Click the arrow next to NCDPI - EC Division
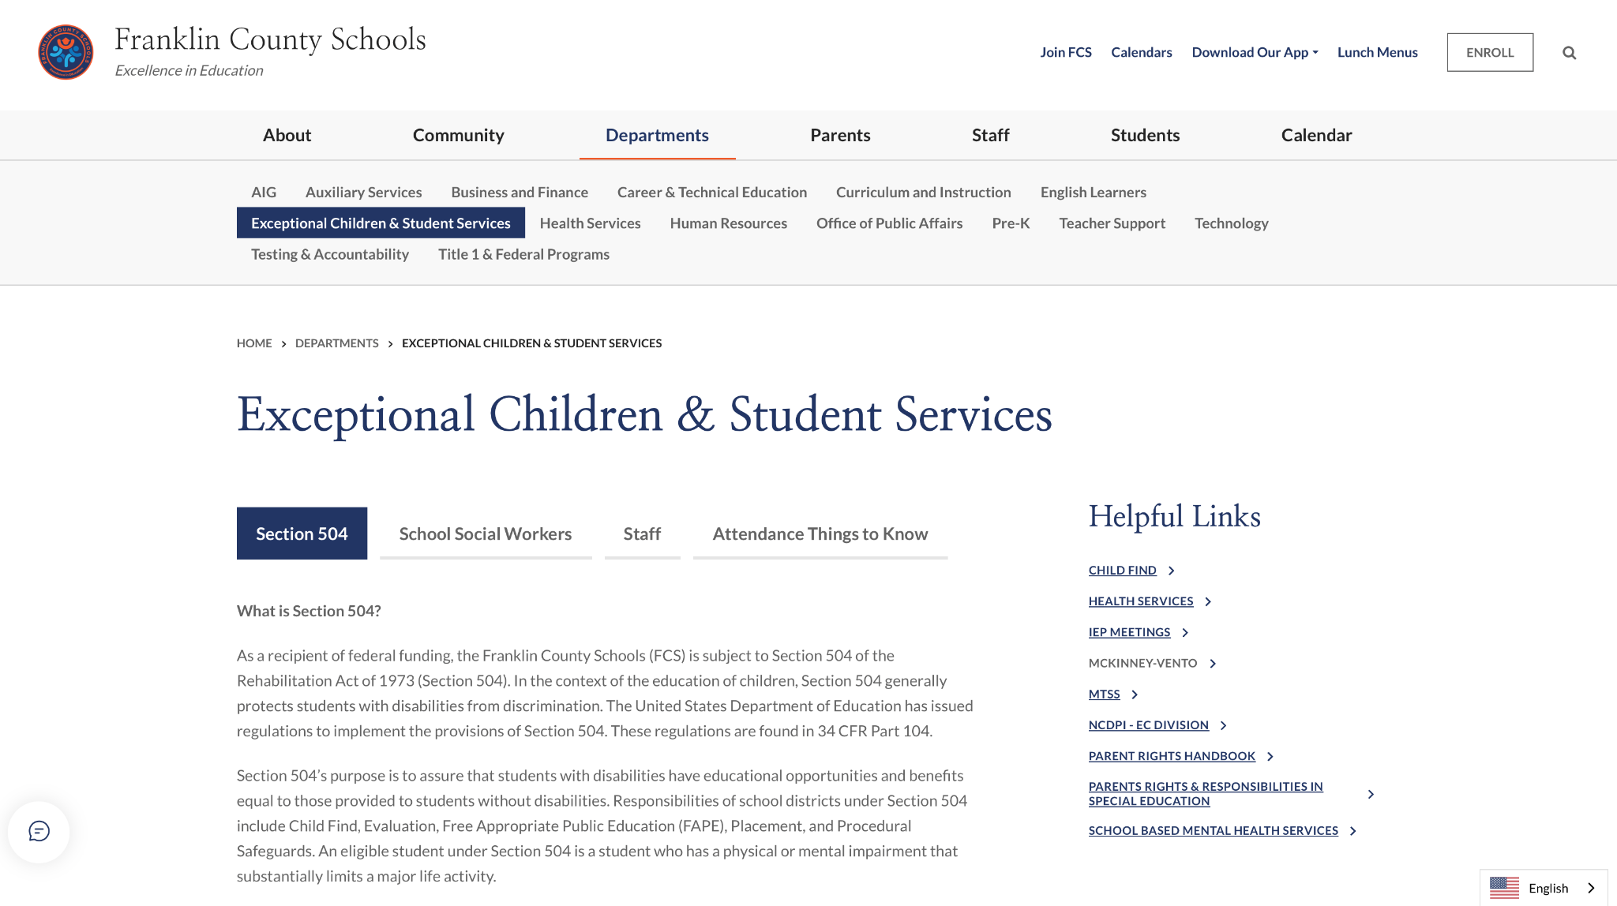This screenshot has width=1617, height=906. 1223,725
